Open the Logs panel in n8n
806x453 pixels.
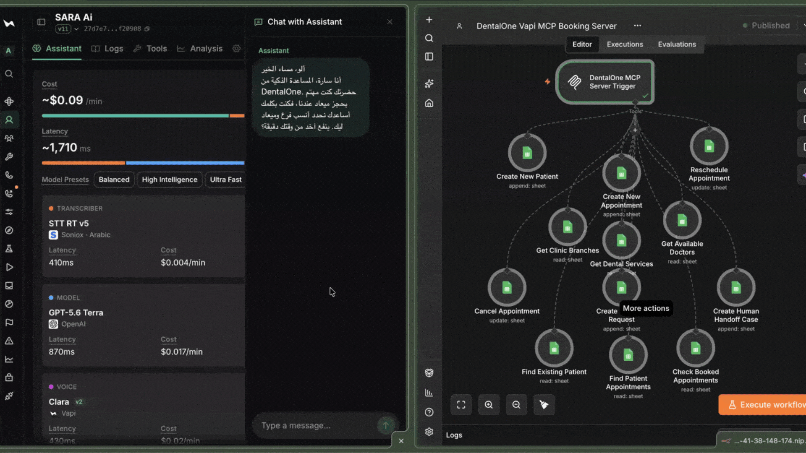(454, 435)
